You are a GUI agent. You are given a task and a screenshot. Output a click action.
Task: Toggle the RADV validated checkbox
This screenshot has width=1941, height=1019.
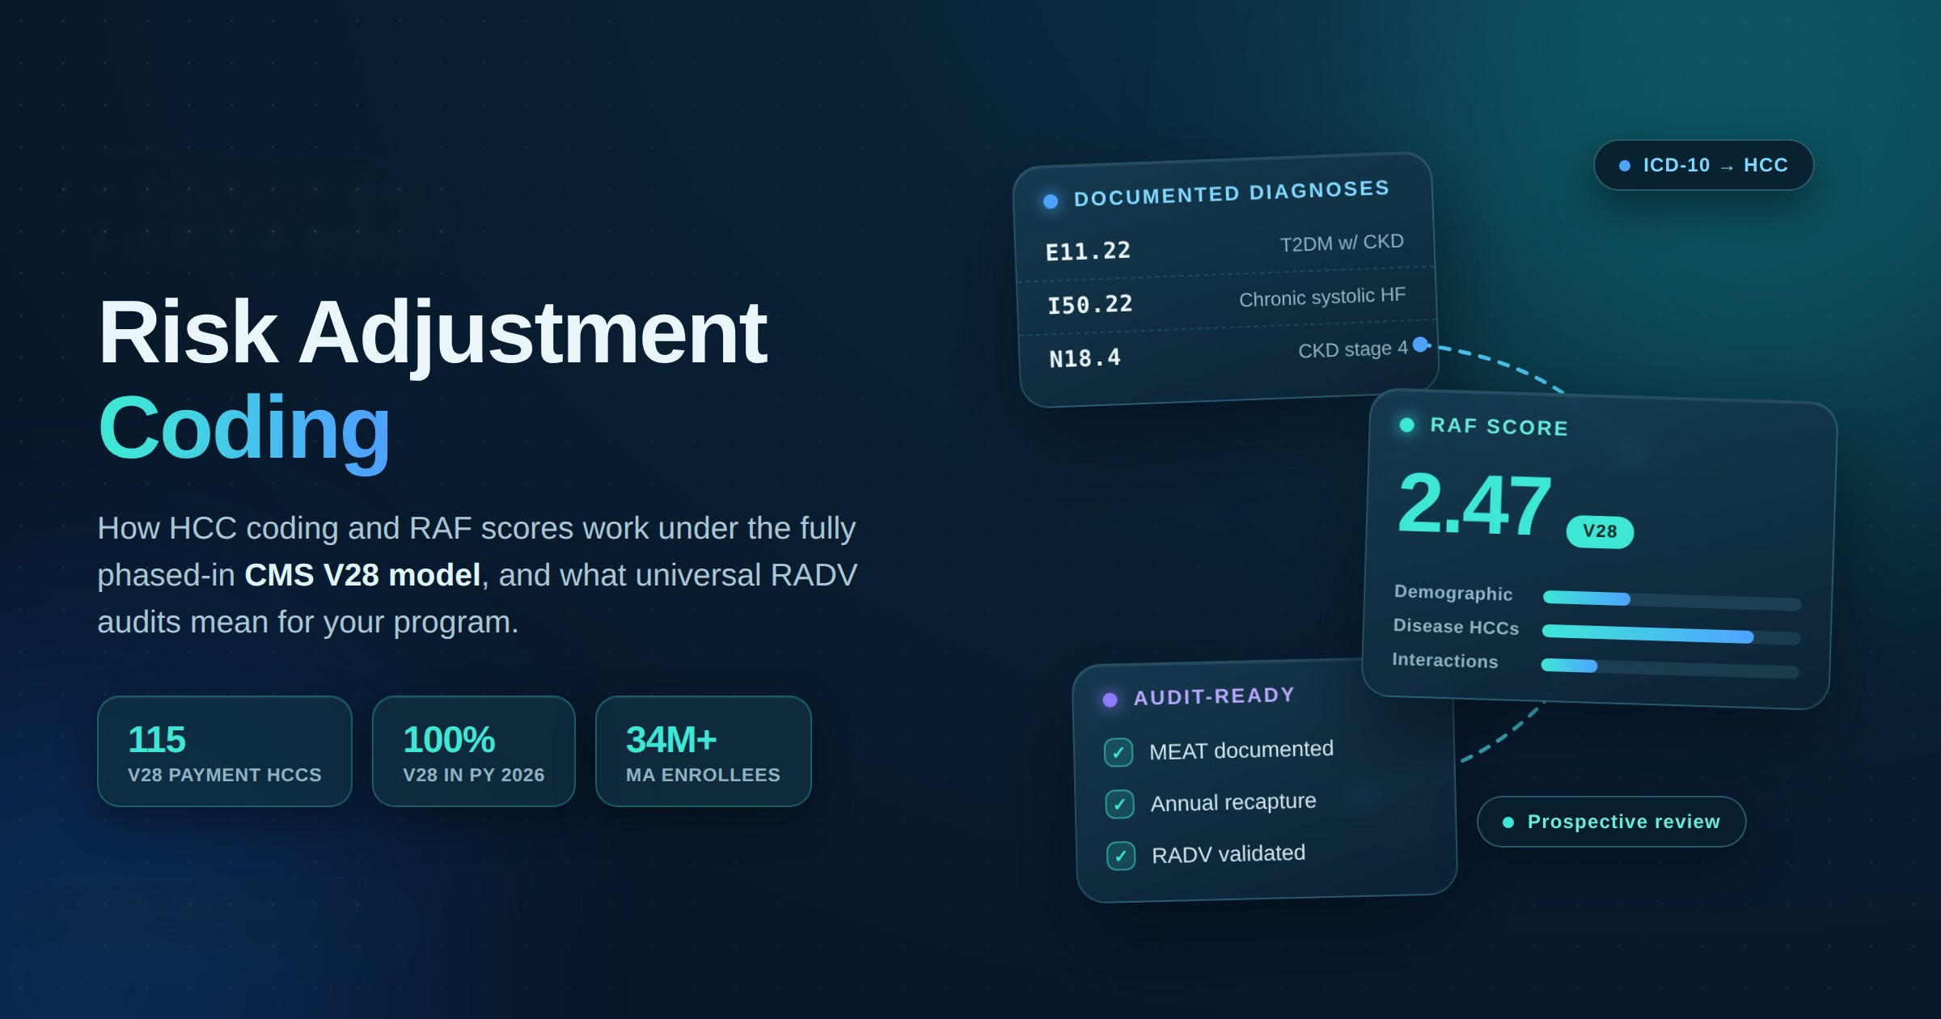(x=1121, y=856)
